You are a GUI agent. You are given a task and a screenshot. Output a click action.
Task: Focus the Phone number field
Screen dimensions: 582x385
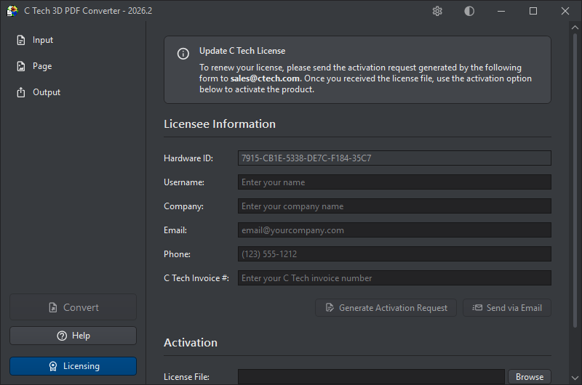tap(394, 254)
